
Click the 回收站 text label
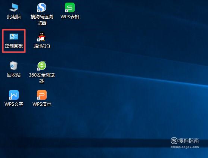coord(14,75)
